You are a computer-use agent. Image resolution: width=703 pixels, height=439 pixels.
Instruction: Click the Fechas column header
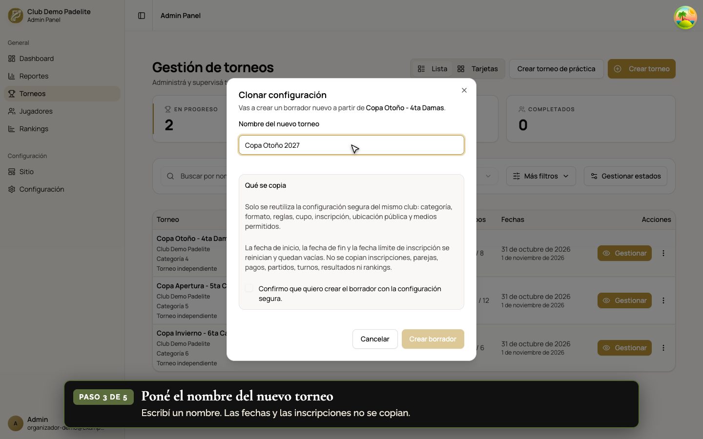[x=513, y=219]
